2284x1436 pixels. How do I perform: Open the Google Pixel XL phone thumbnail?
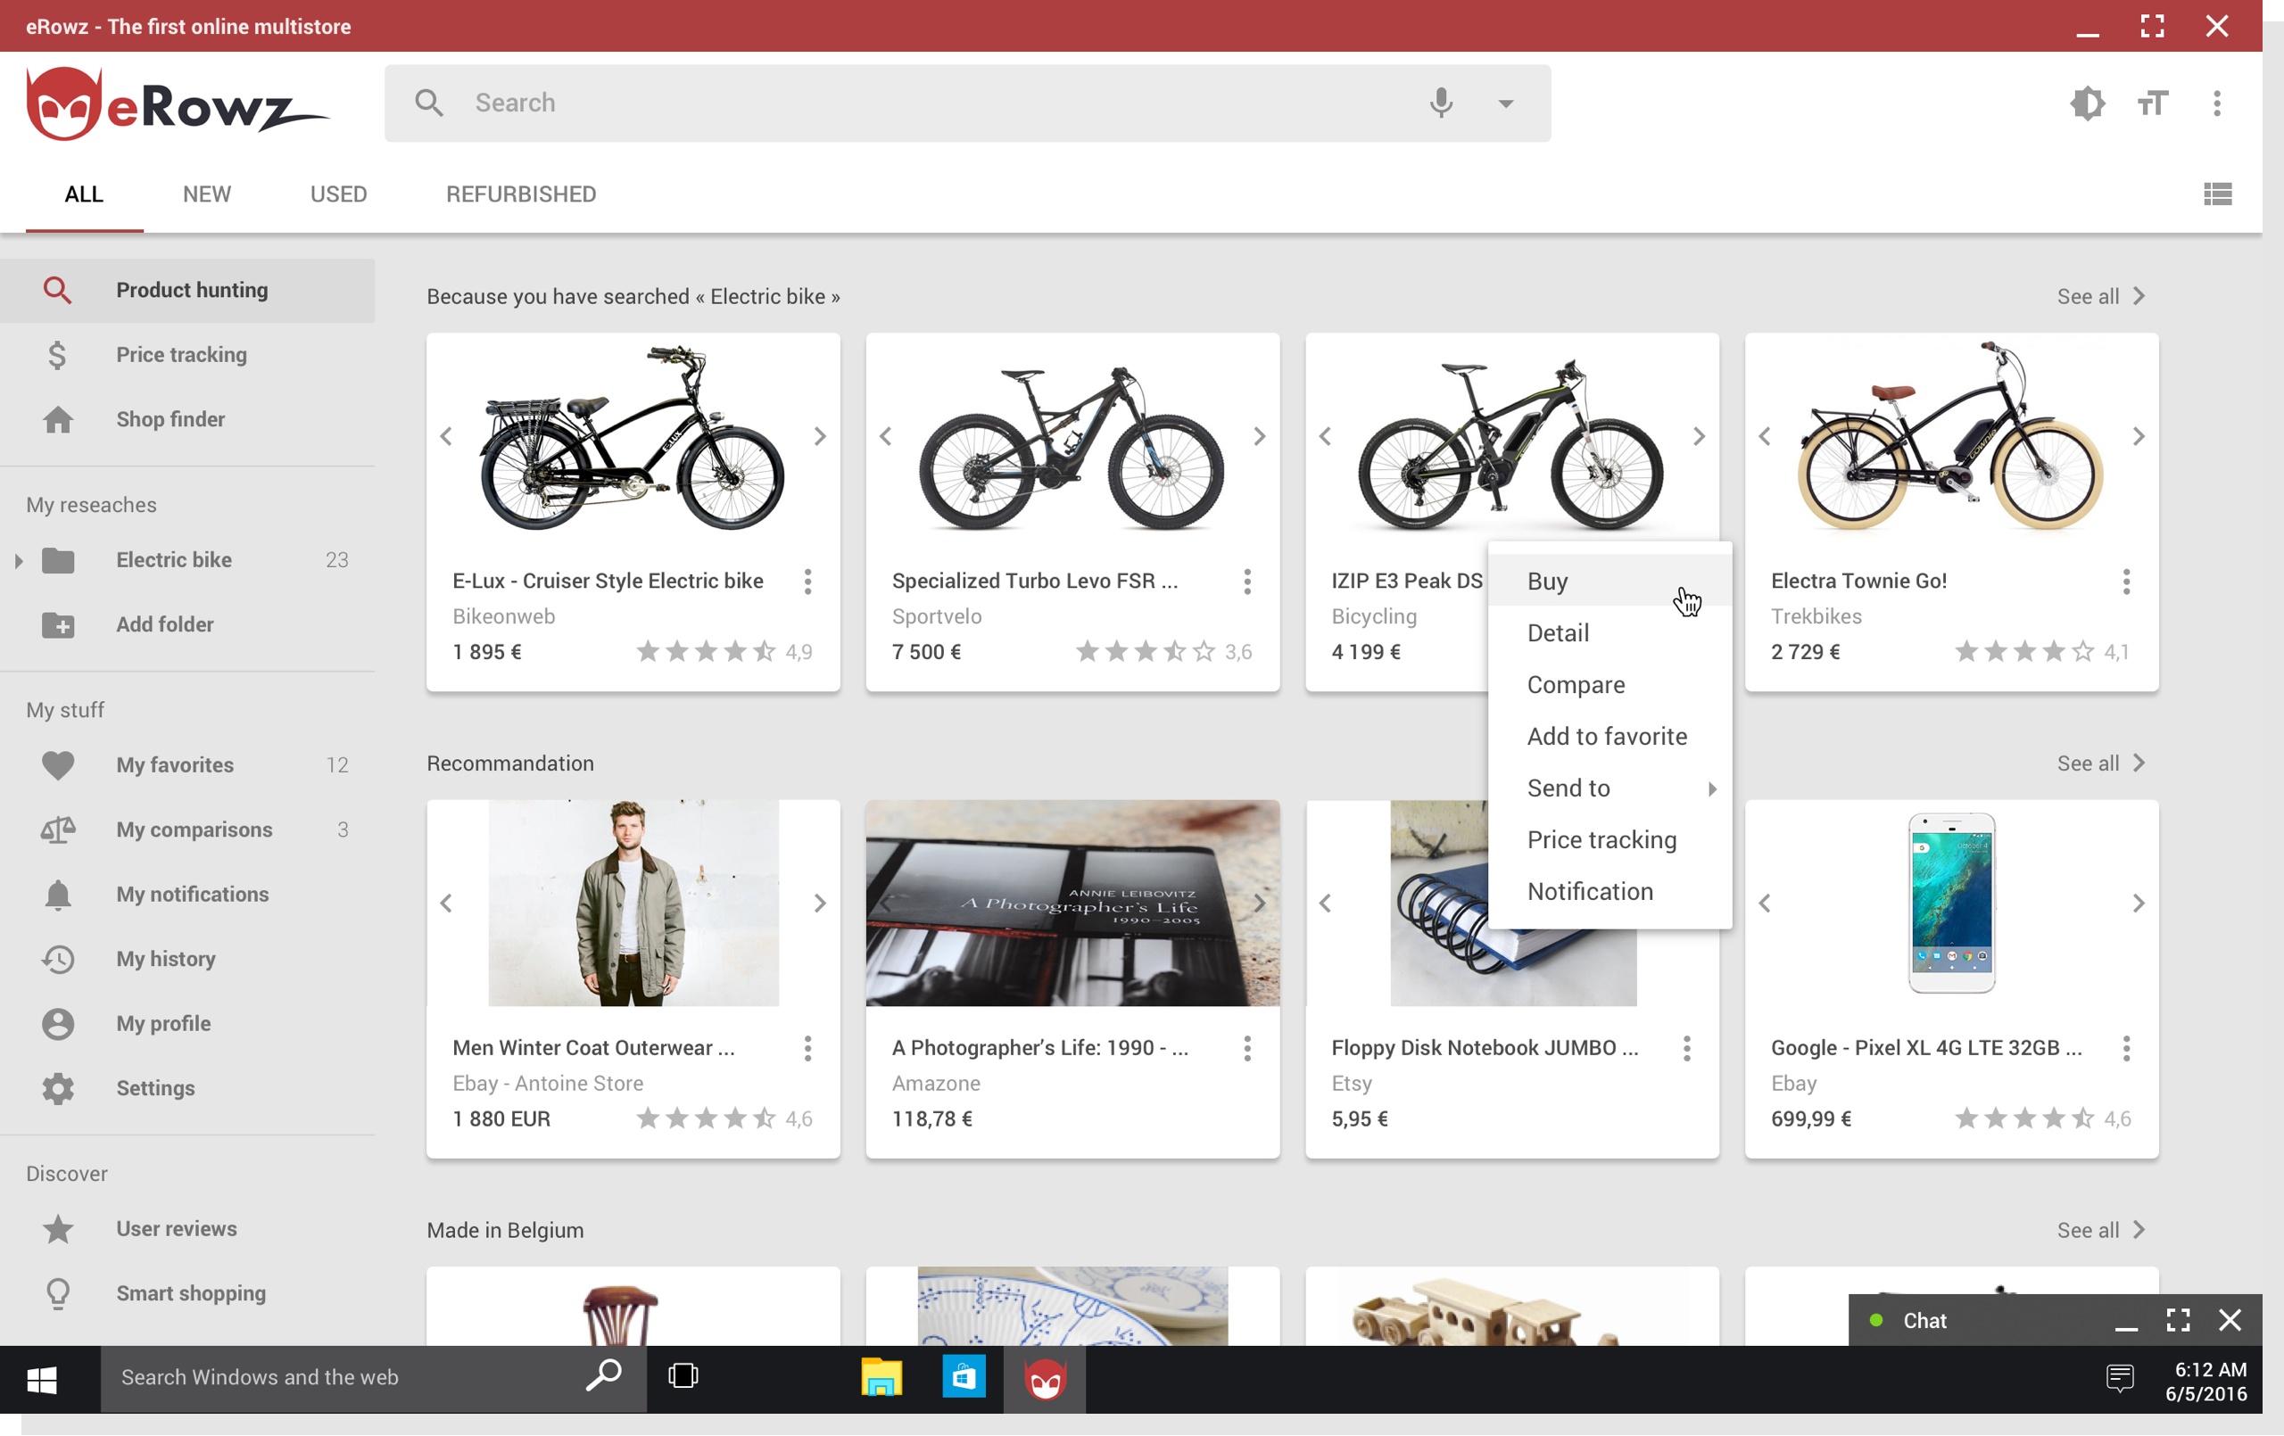tap(1951, 902)
